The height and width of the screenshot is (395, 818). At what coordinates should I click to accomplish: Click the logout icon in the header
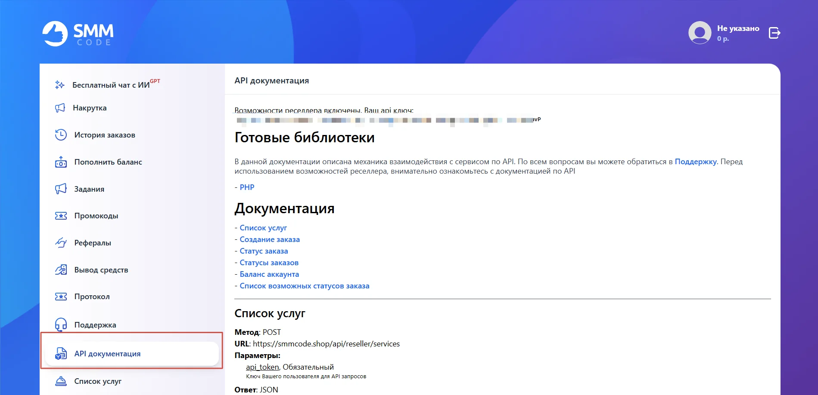pyautogui.click(x=774, y=33)
